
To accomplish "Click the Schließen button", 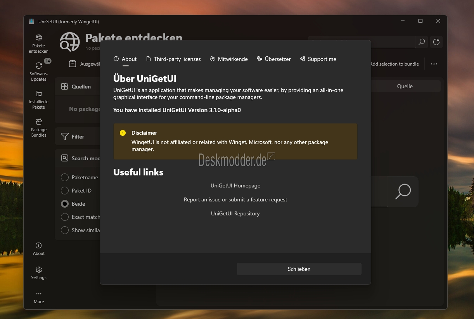I will 299,269.
